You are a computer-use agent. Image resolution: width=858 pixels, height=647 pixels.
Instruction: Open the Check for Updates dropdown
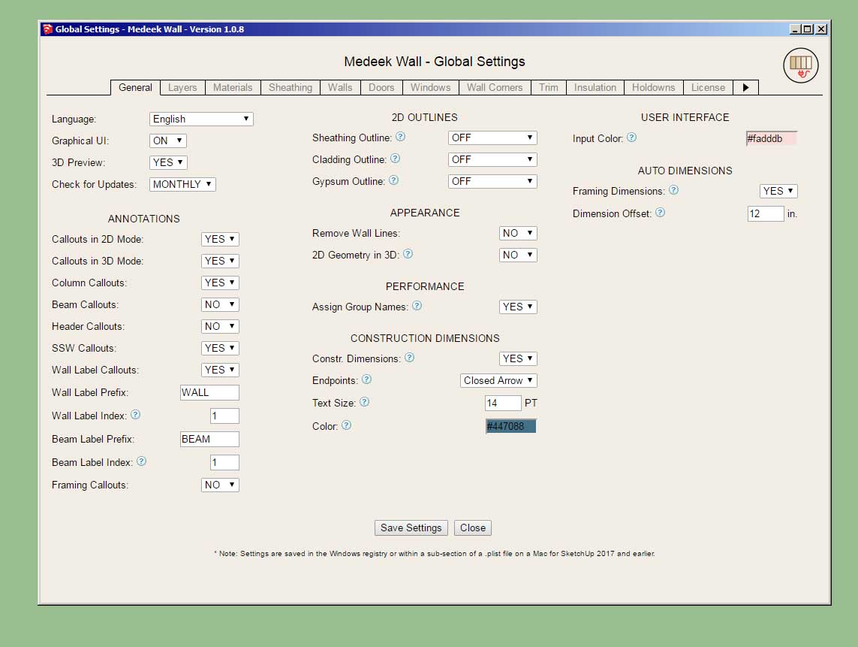182,185
